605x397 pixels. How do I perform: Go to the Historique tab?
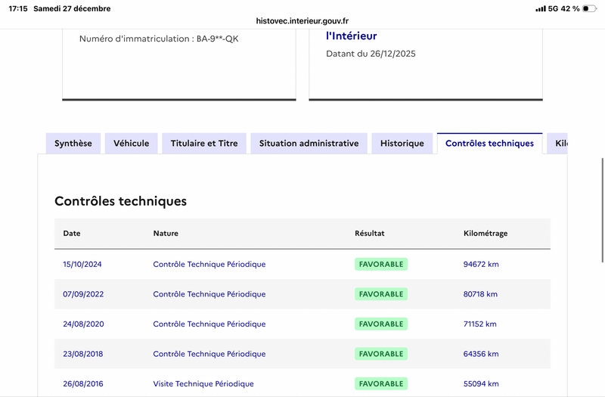click(402, 144)
